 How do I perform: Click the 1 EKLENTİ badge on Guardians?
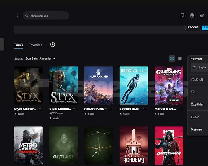coord(174,100)
